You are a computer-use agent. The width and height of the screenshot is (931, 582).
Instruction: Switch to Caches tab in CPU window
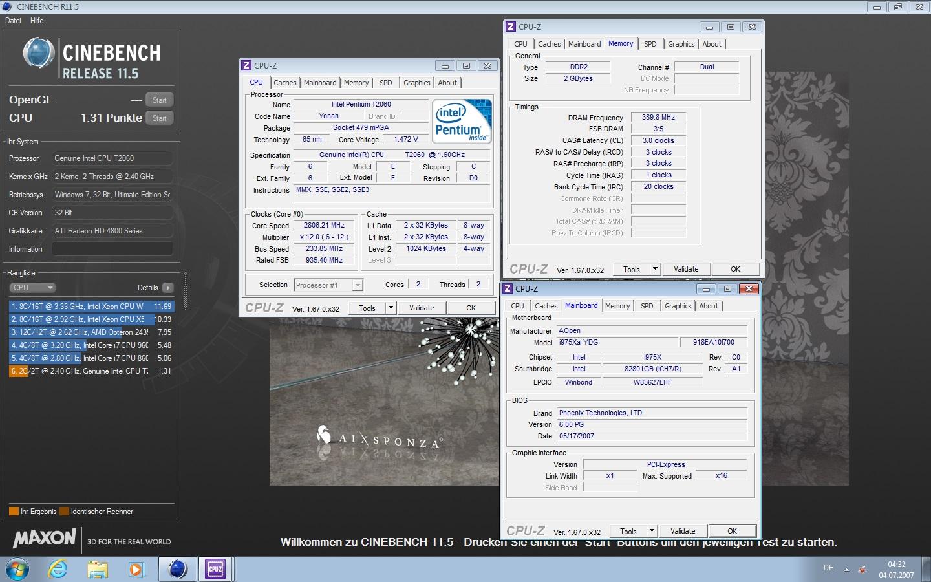(284, 83)
